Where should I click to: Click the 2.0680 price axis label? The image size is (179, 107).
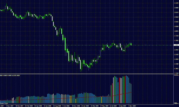(176, 8)
